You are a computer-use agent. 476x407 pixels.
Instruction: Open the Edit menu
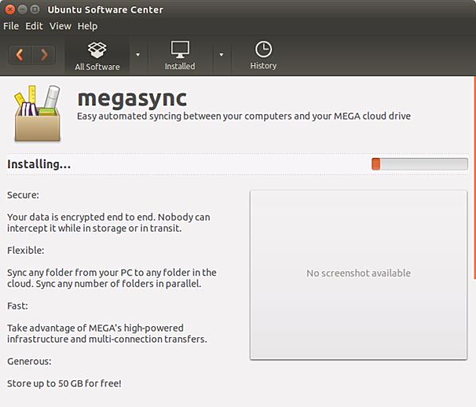pos(34,26)
